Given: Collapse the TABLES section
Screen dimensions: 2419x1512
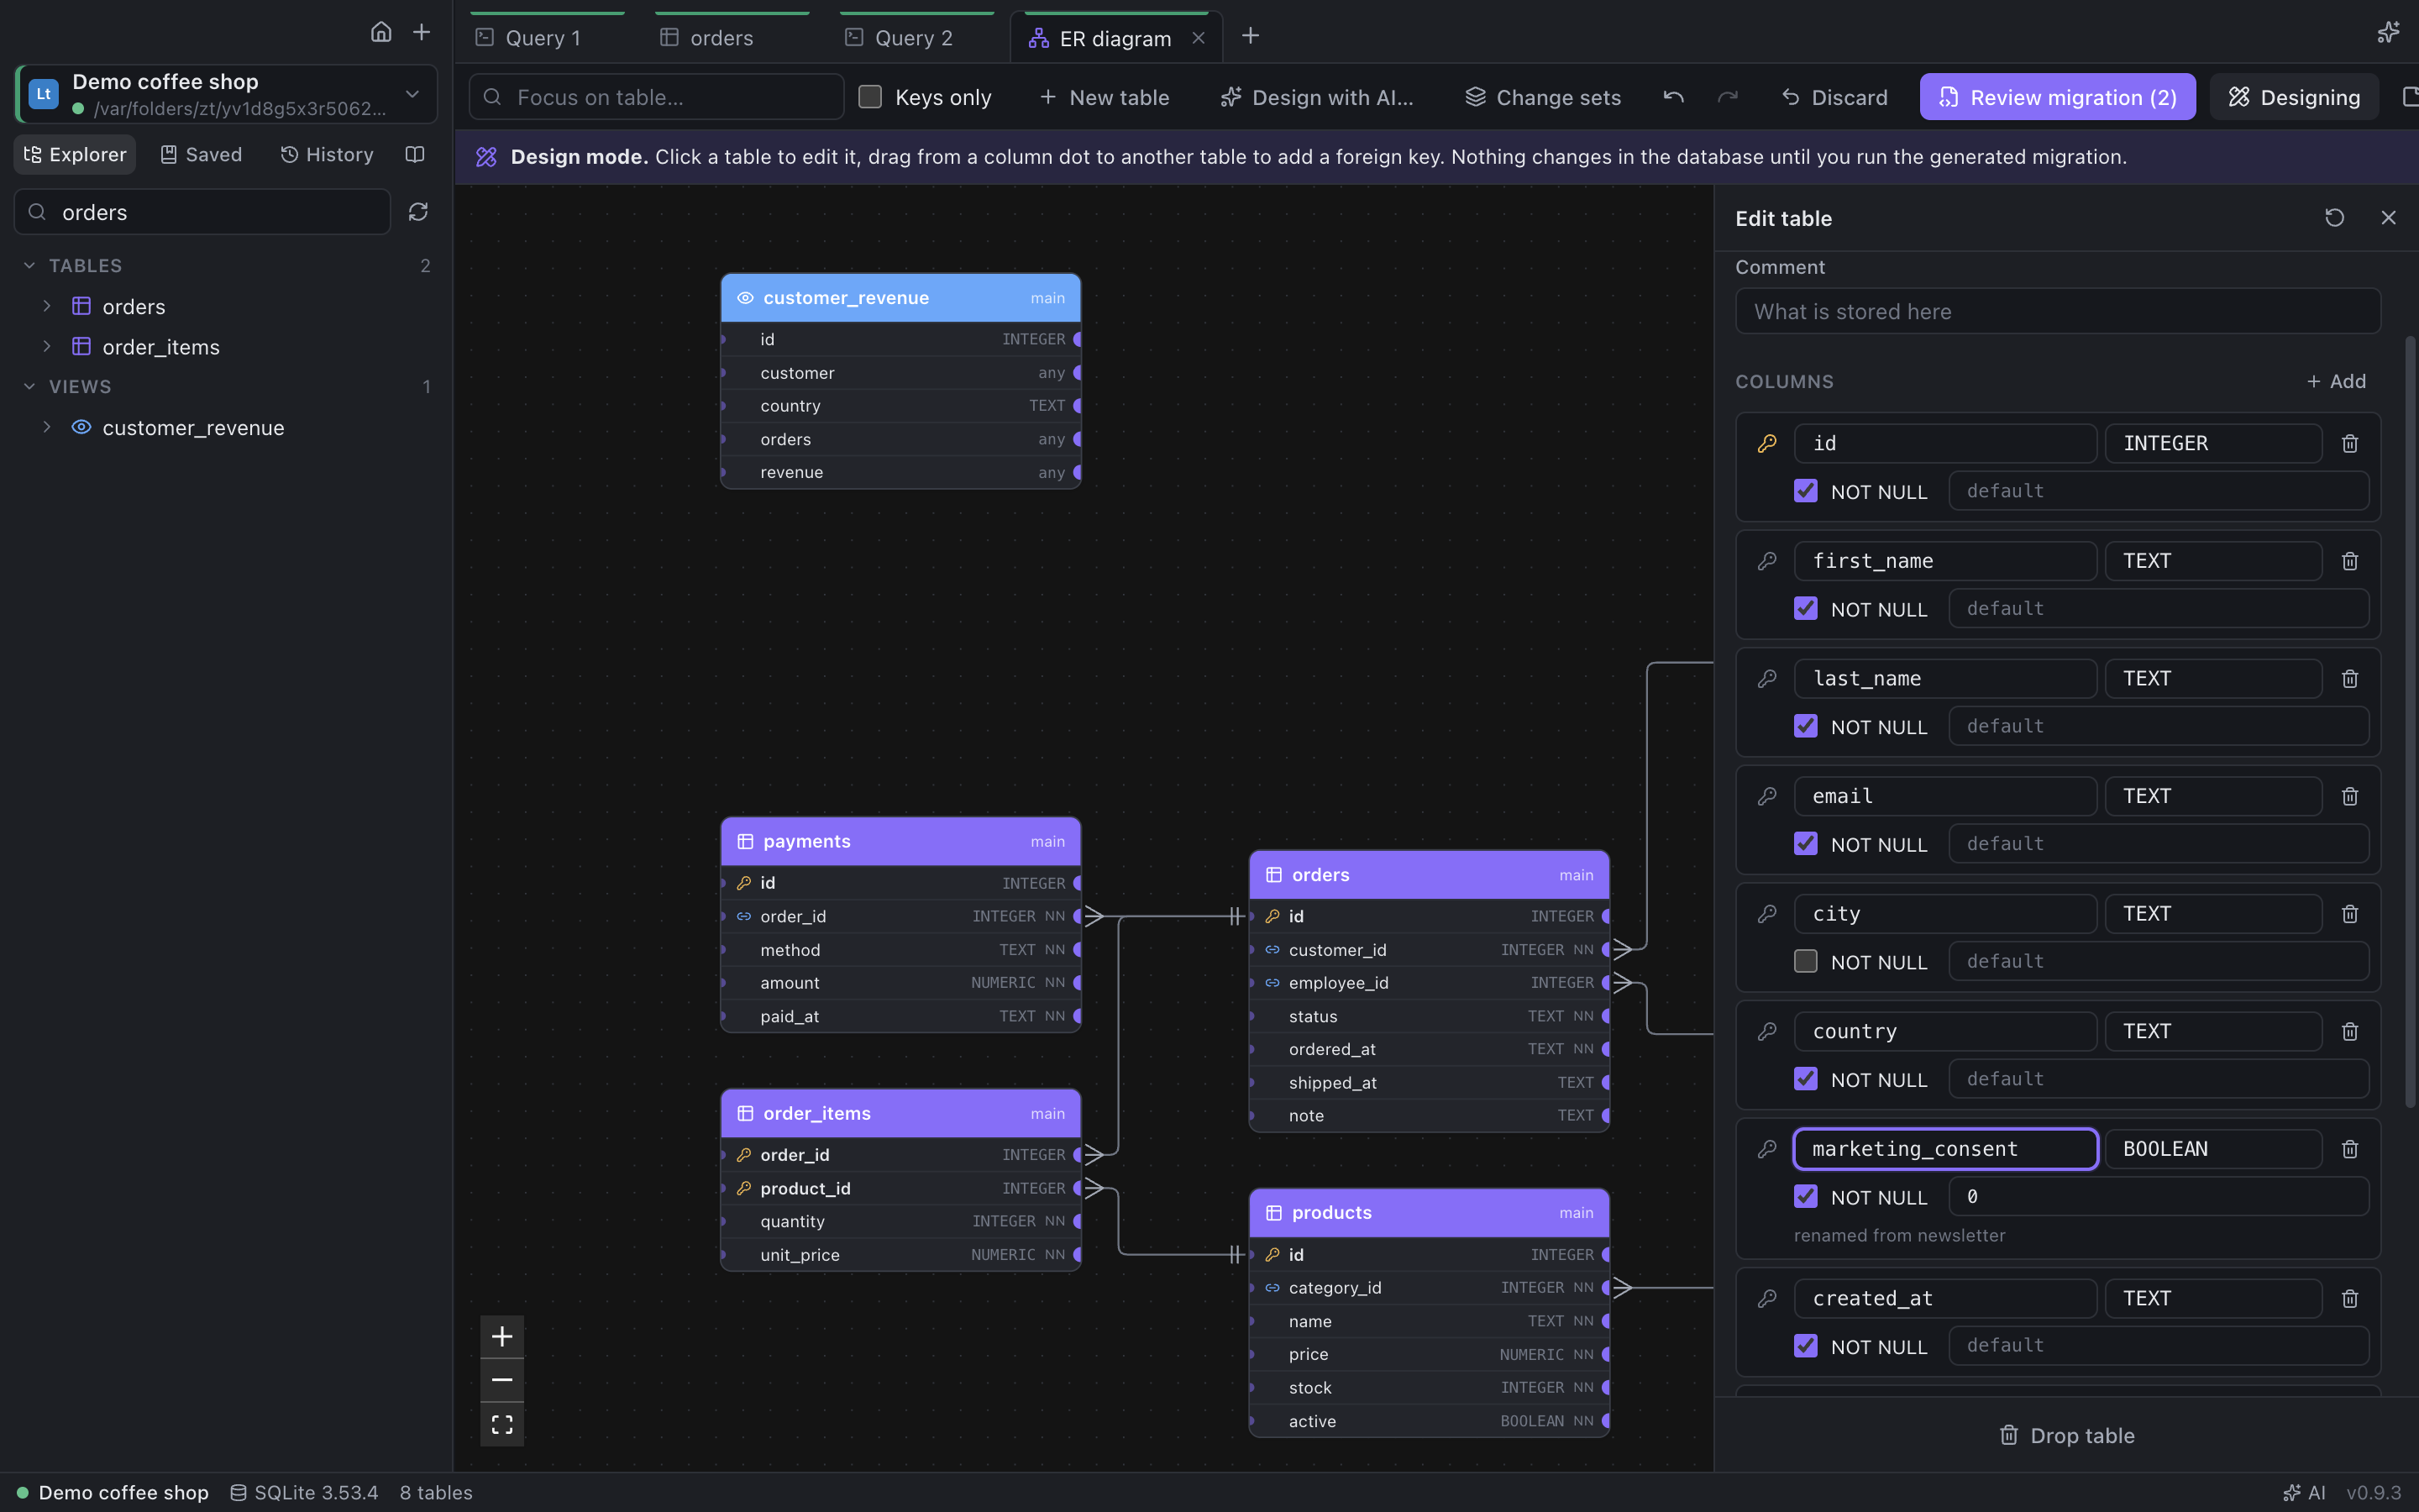Looking at the screenshot, I should (x=29, y=265).
